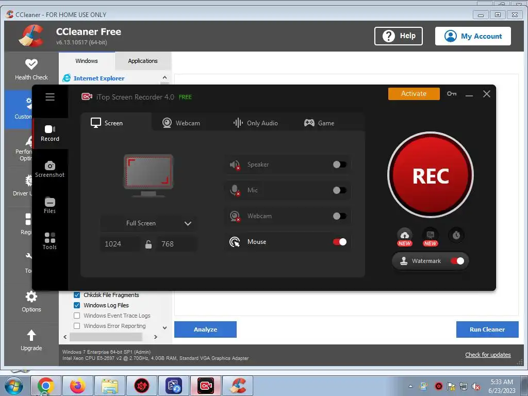Select Record in the iTop sidebar
Screen dimensions: 528x396
(50, 134)
